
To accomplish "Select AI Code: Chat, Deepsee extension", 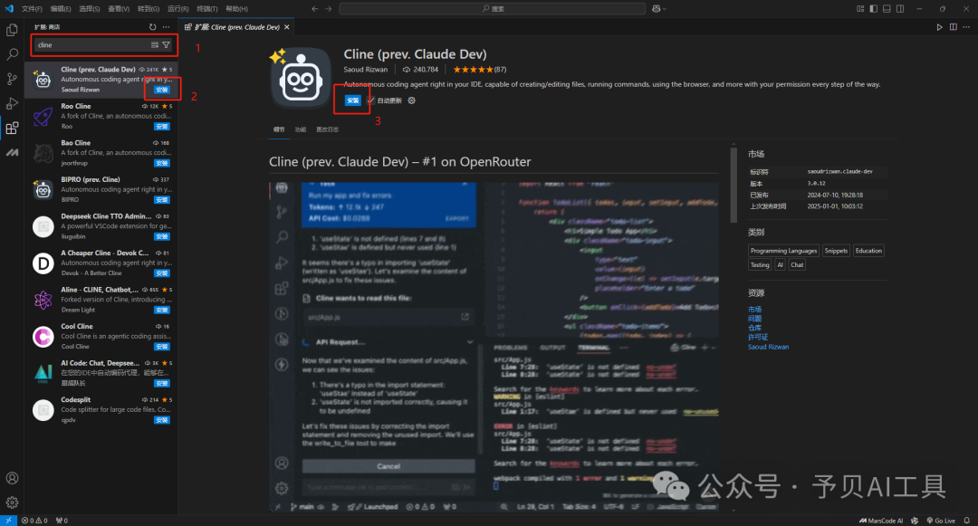I will click(x=101, y=373).
